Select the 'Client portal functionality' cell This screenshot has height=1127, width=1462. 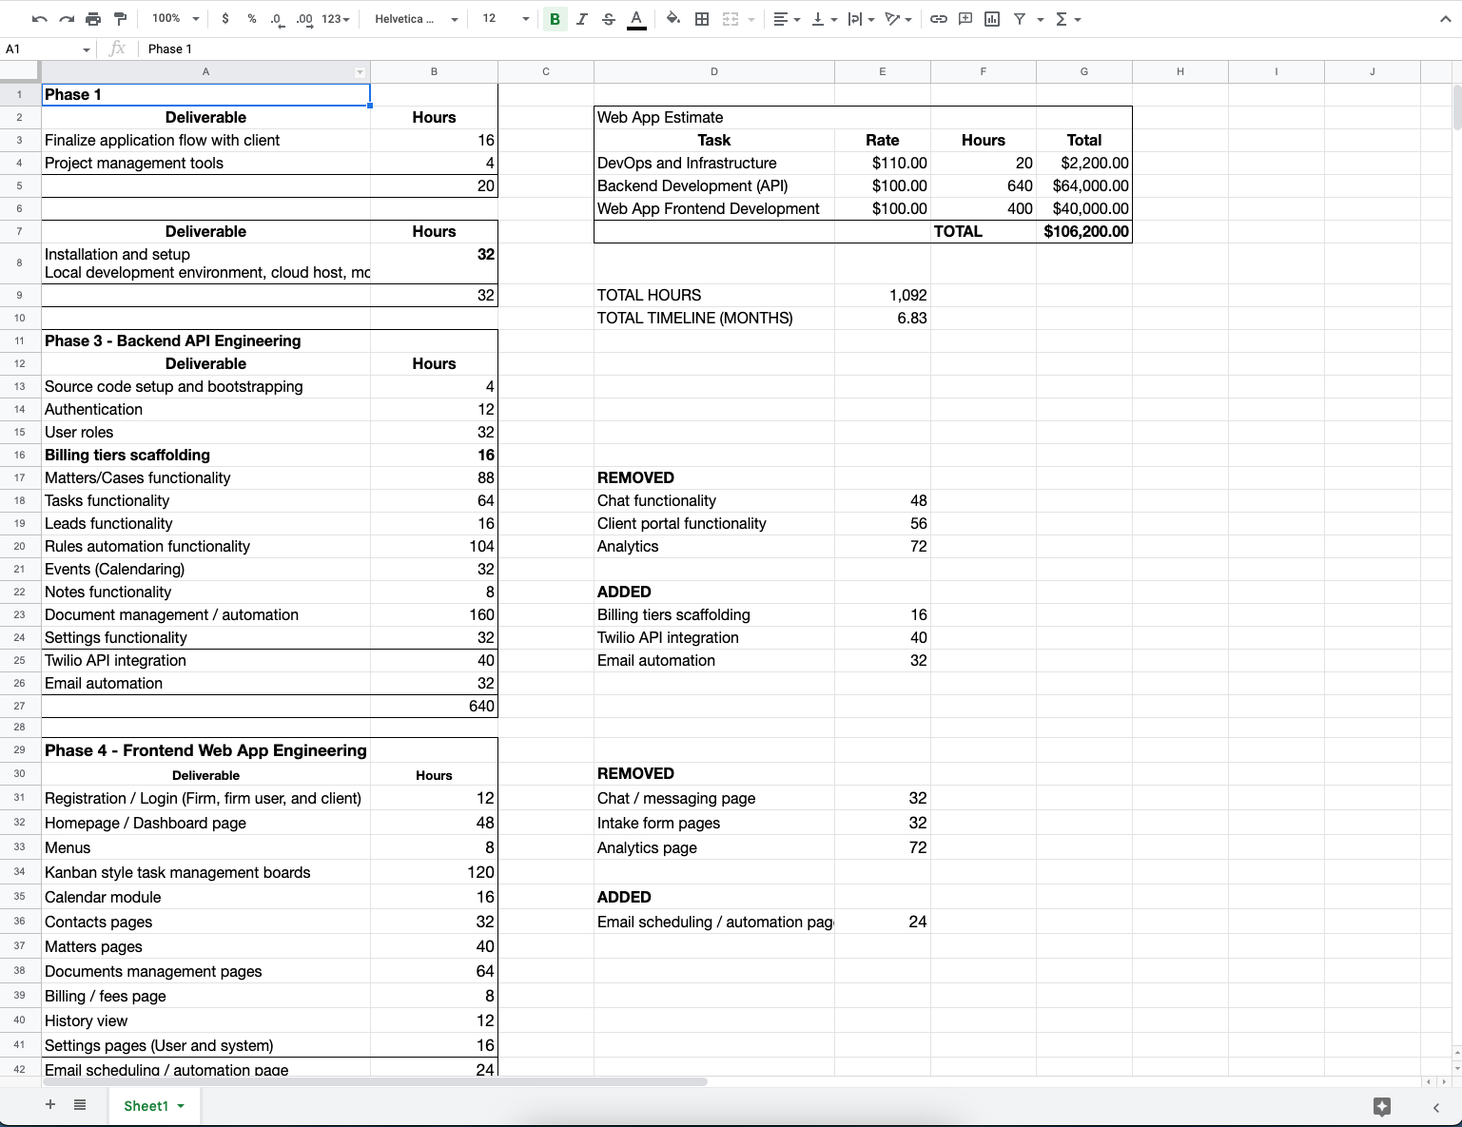pos(714,523)
